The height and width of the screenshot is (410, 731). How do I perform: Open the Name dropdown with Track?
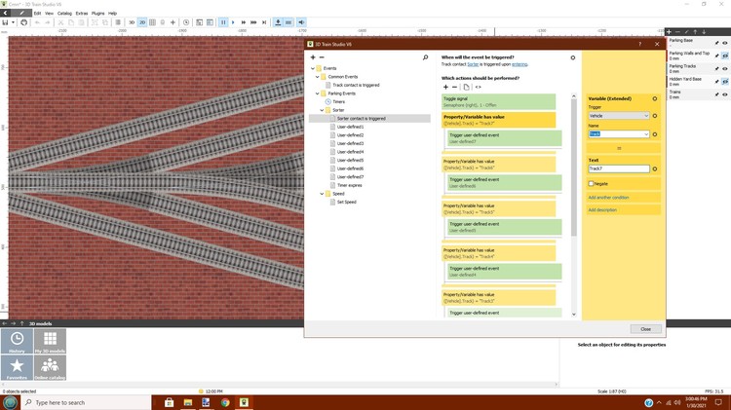tap(618, 133)
